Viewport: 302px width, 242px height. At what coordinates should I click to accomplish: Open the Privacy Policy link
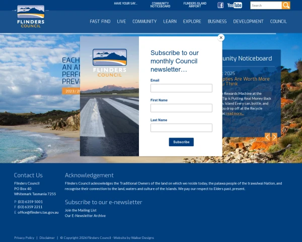[24, 238]
